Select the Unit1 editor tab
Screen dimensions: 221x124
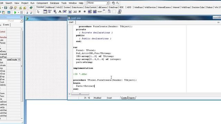click(71, 22)
